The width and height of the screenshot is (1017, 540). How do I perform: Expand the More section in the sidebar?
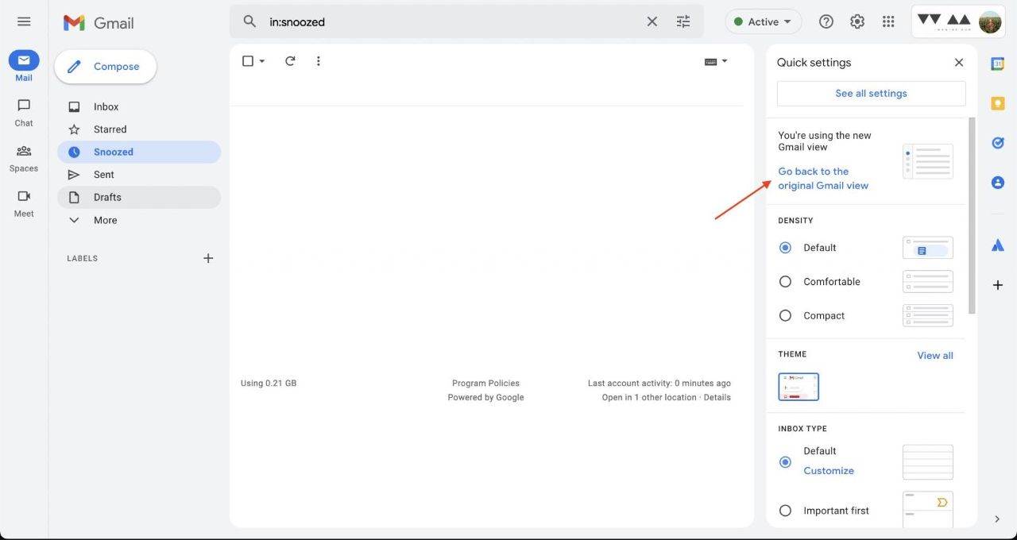tap(106, 219)
